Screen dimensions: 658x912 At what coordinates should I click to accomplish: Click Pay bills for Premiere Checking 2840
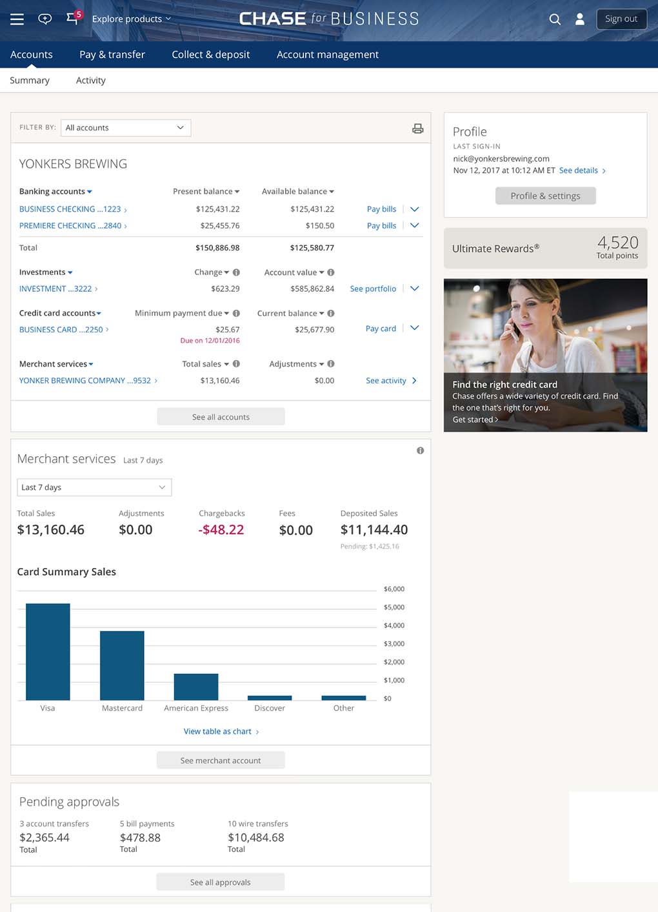381,226
